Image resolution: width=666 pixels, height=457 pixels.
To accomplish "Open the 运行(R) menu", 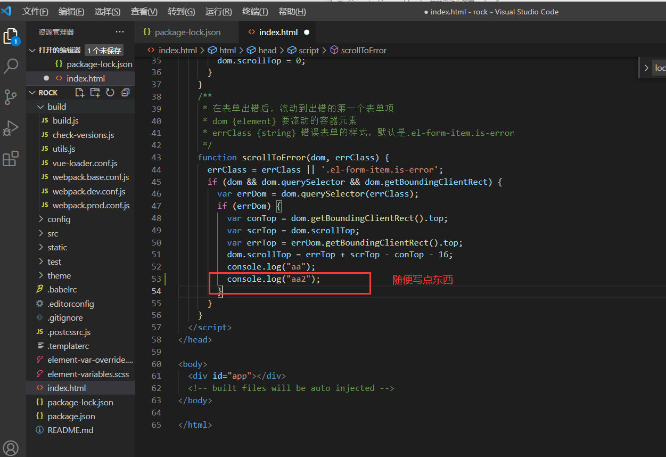I will (x=218, y=11).
